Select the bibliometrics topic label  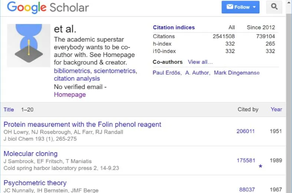click(72, 71)
